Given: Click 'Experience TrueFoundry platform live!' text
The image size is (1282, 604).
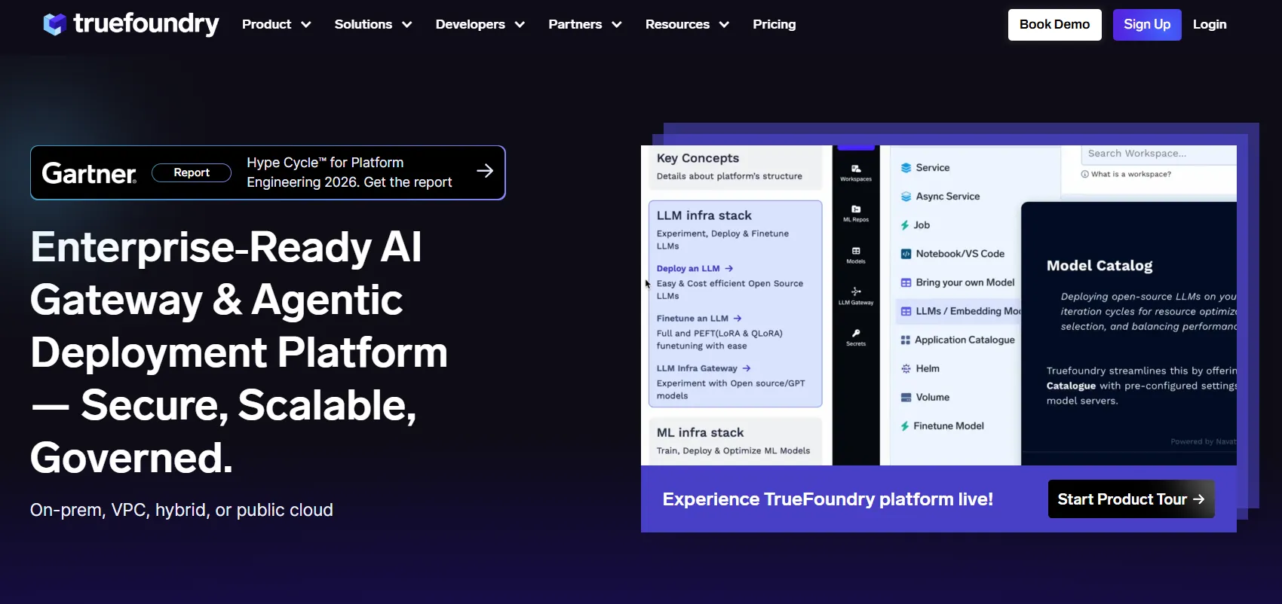Looking at the screenshot, I should coord(828,499).
